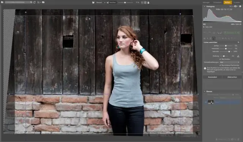Switch to the highlighted Editor tab
The height and width of the screenshot is (142, 243).
pos(227,2)
